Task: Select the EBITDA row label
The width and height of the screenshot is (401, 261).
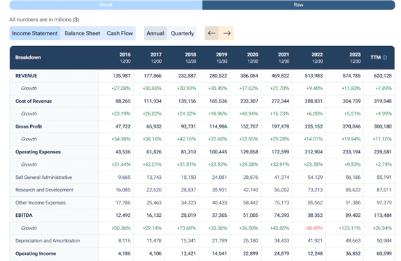Action: (x=25, y=215)
